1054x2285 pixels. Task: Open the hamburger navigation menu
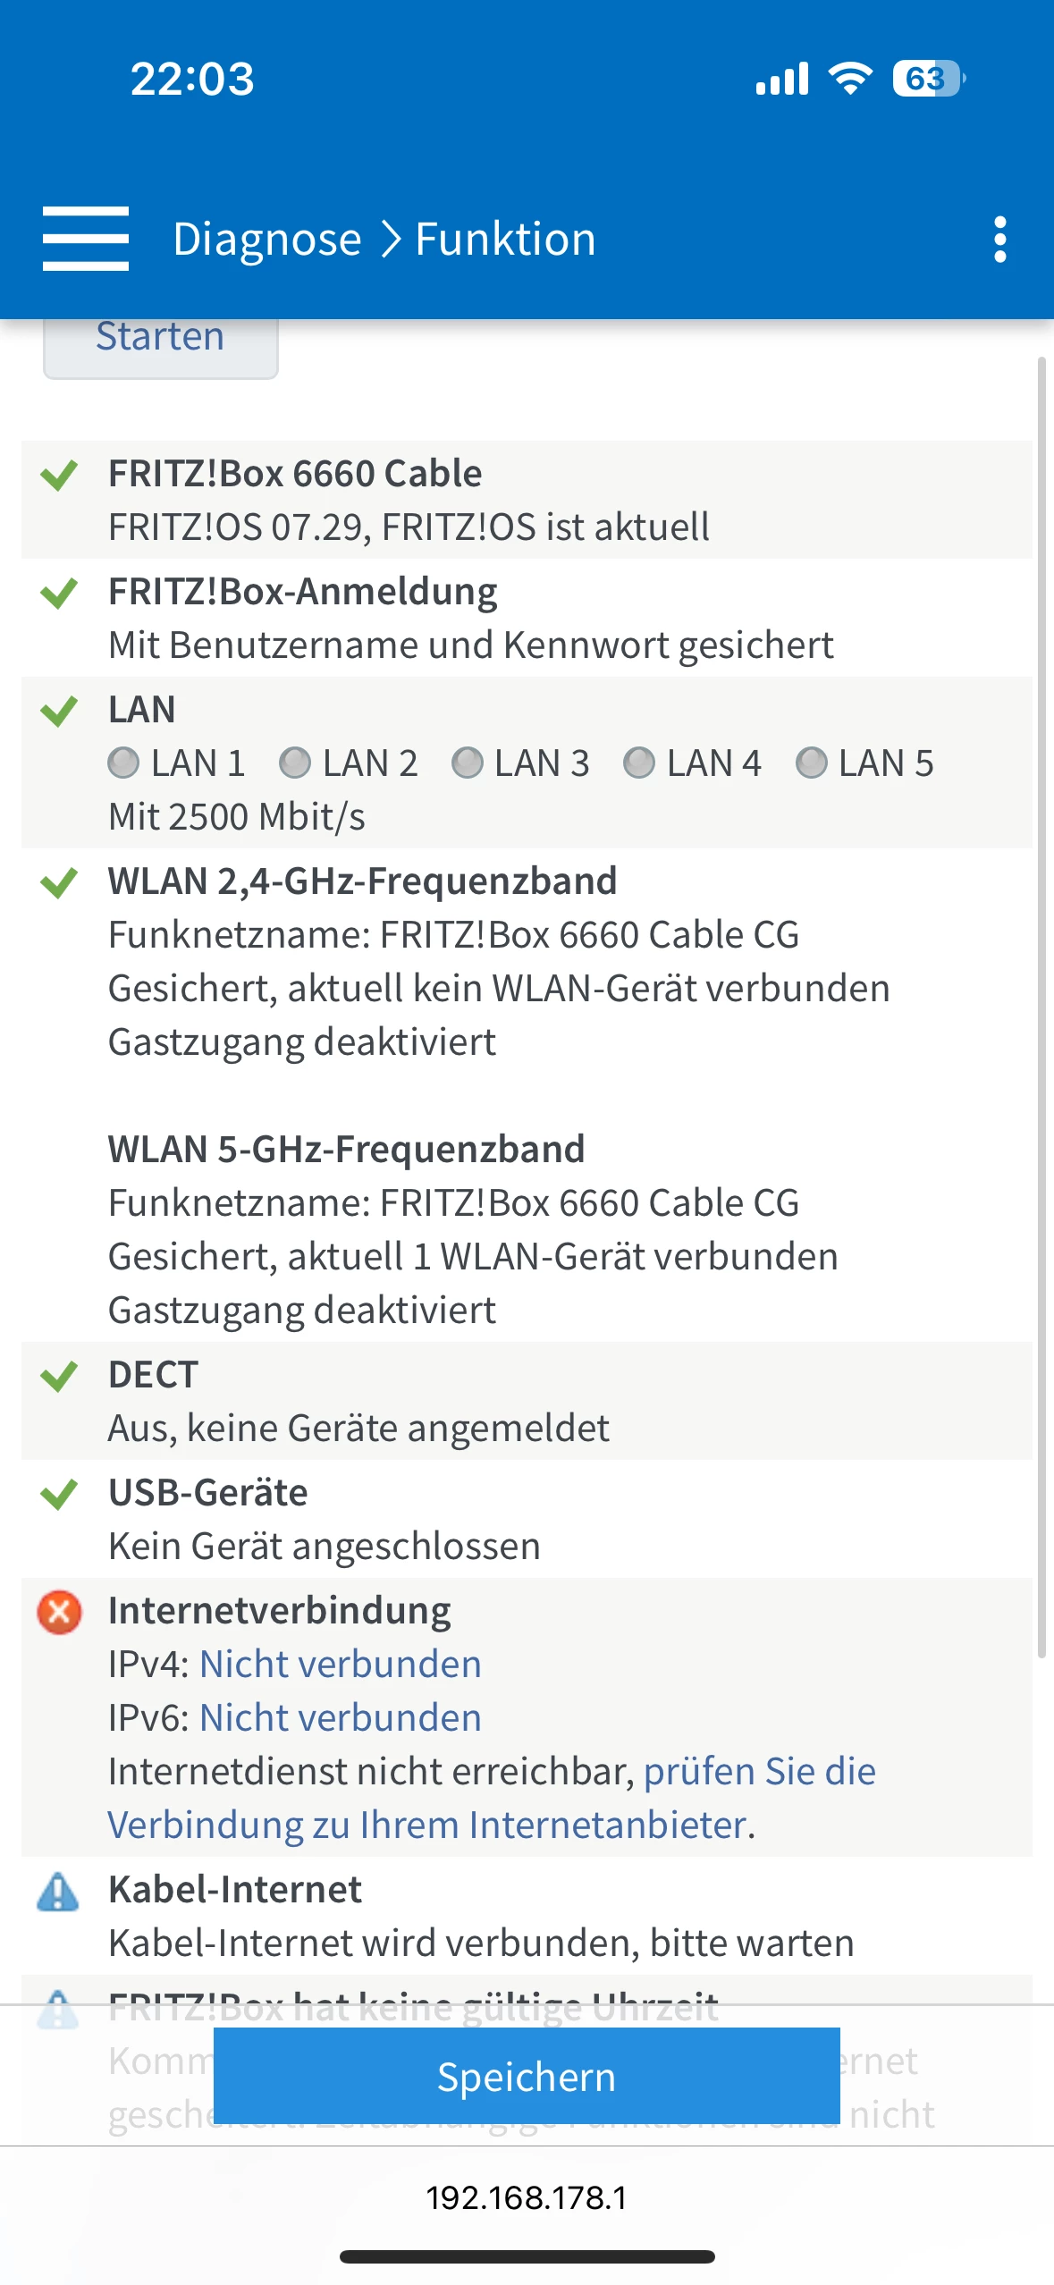[86, 239]
